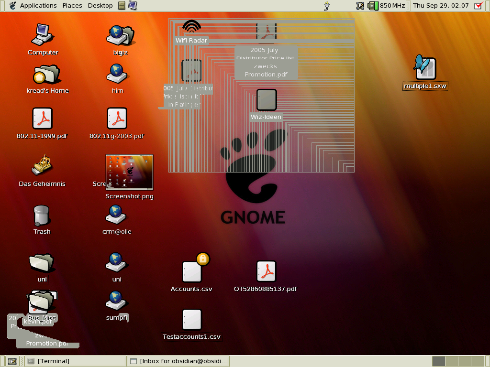Screen dimensions: 490x367
Task: Open the Wifi Radar launcher
Action: [x=191, y=28]
